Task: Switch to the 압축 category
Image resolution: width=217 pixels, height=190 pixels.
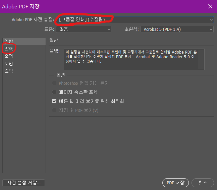Action: (x=9, y=49)
